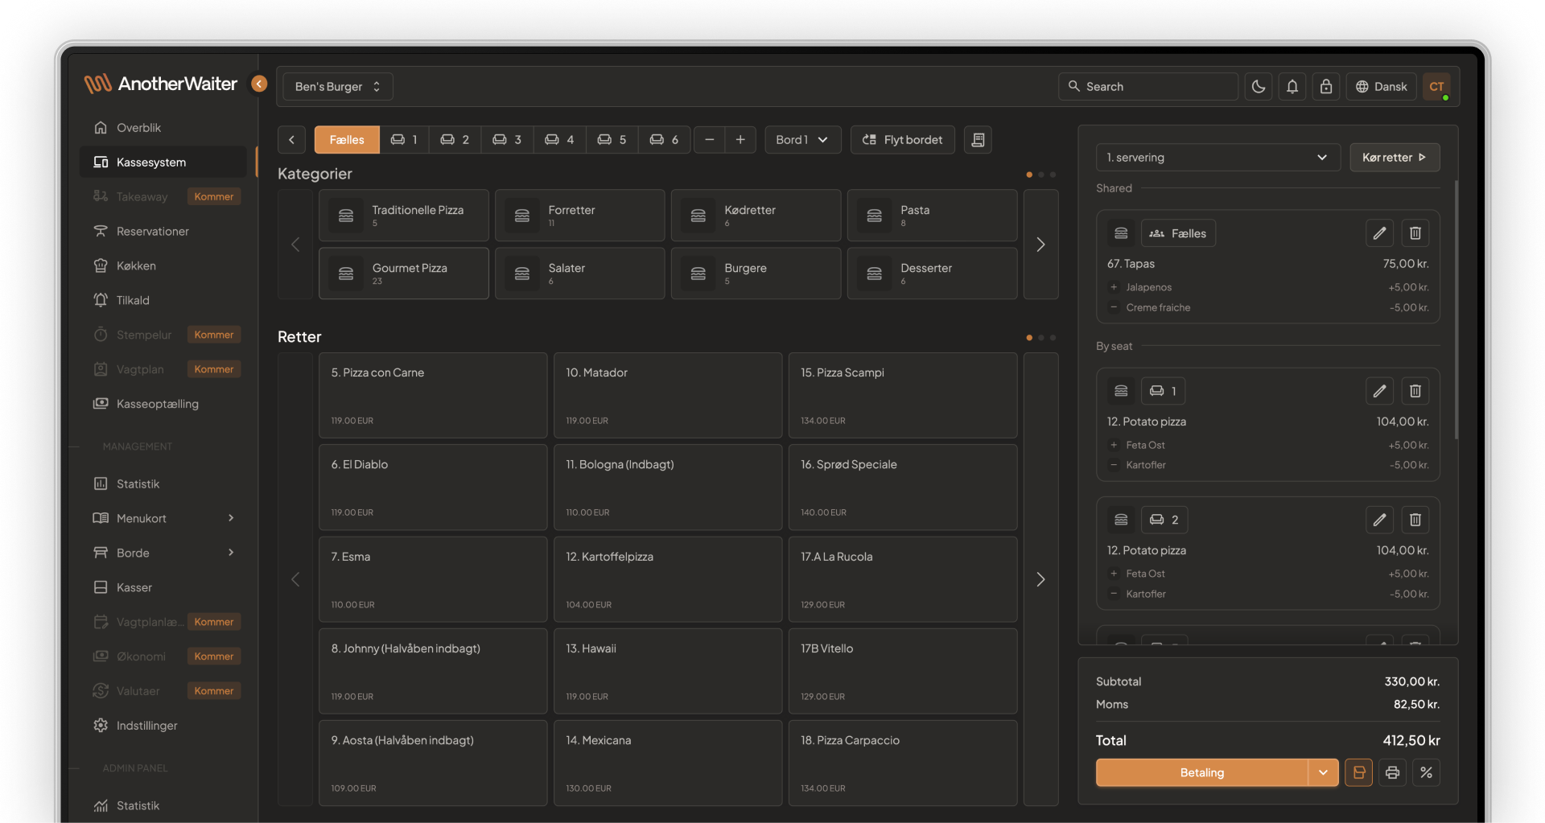Collapse the sidebar with the orange arrow
1545x823 pixels.
coord(259,84)
